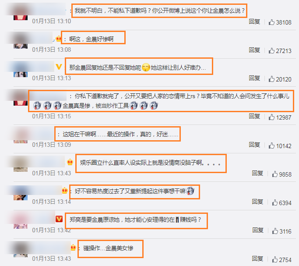Reply to the 01月13日 13:08 comment
Viewport: 299px width, 266px height.
[x=254, y=50]
